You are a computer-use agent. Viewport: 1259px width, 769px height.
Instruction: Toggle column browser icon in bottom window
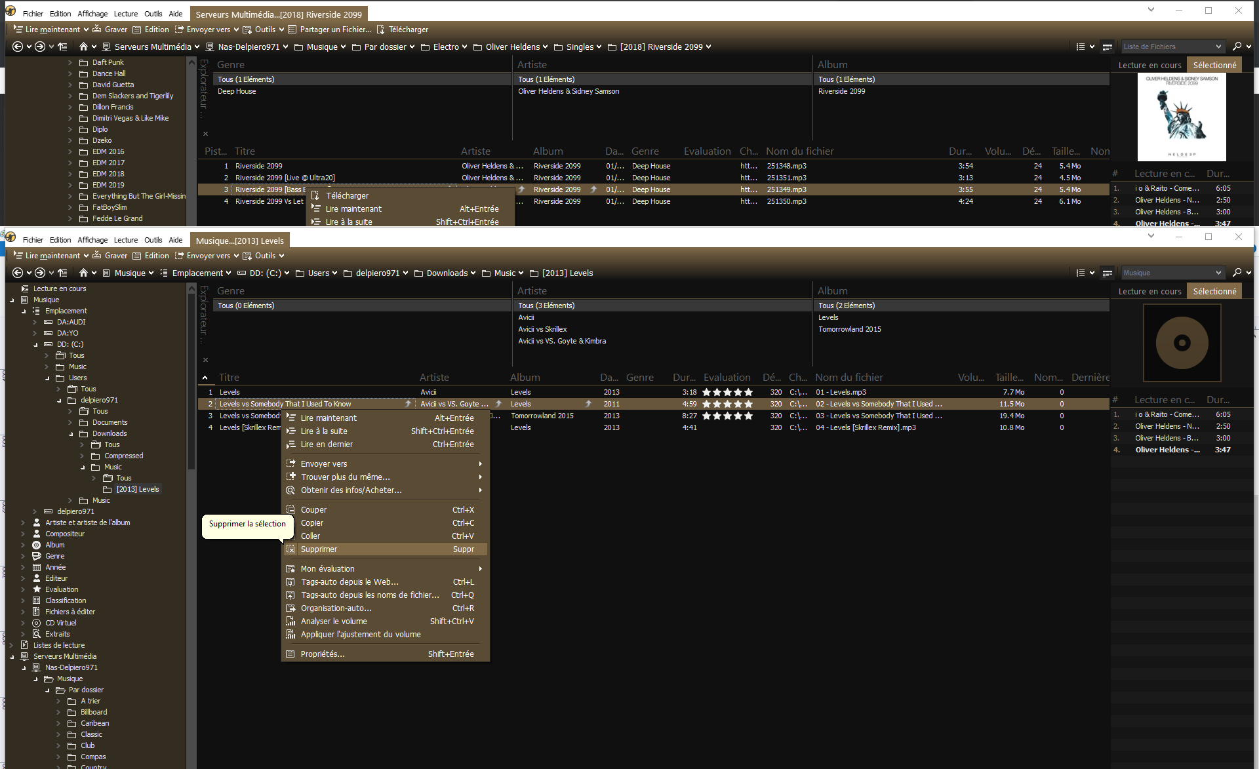point(1108,273)
